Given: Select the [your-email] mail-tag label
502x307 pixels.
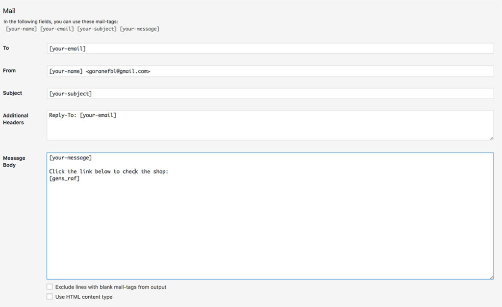Looking at the screenshot, I should (x=57, y=28).
